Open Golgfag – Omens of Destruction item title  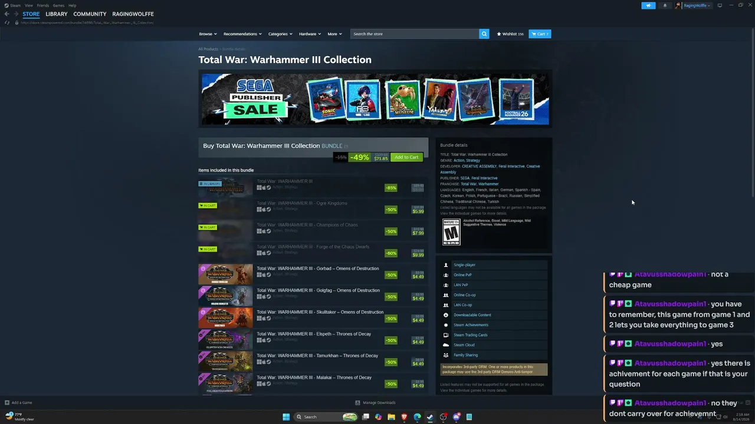coord(318,290)
